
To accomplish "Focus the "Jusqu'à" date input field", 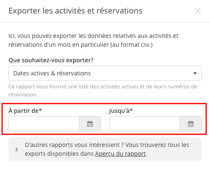I will 145,124.
